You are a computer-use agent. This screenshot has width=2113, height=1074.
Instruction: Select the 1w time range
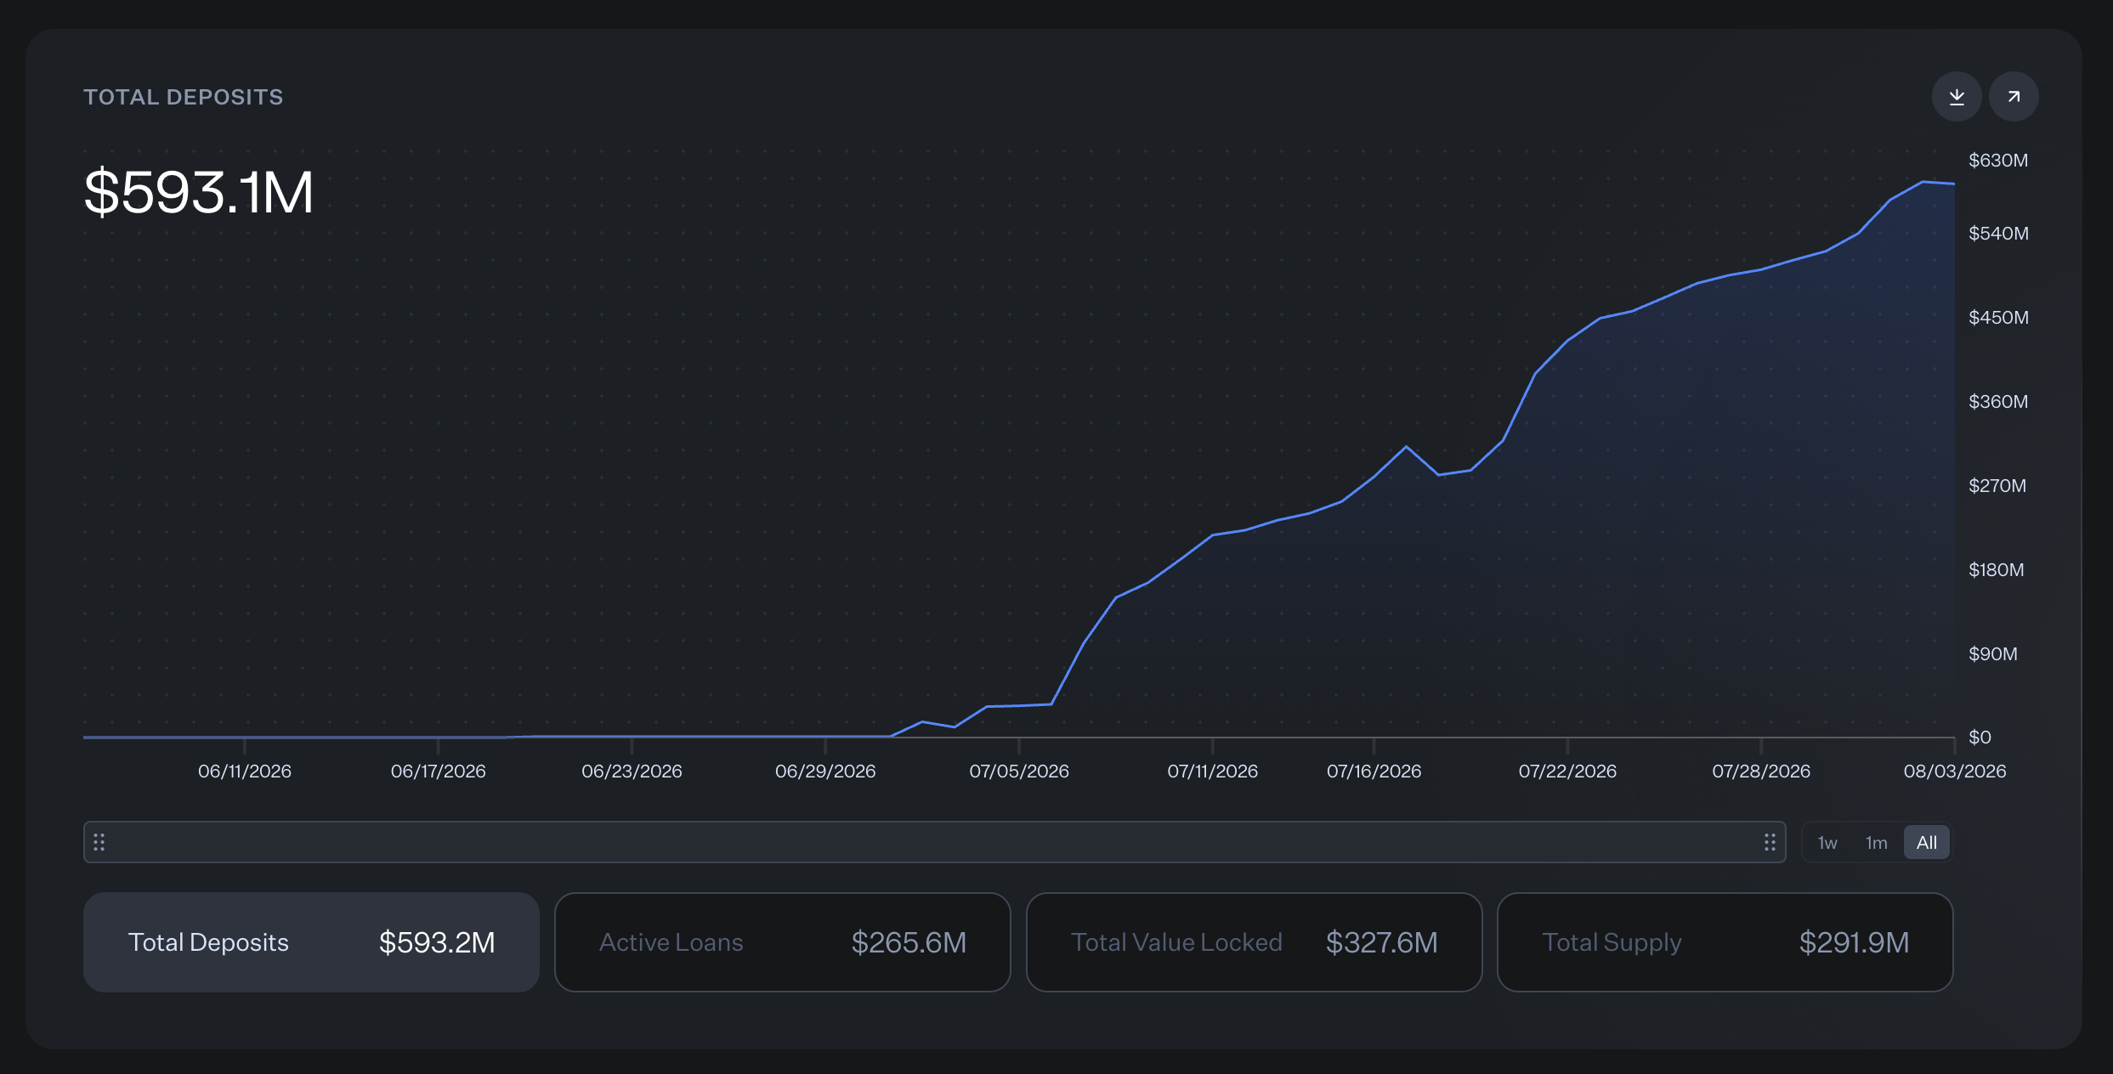1827,843
